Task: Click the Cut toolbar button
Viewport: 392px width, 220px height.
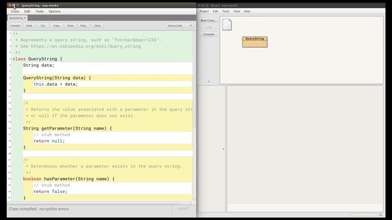Action: (43, 26)
